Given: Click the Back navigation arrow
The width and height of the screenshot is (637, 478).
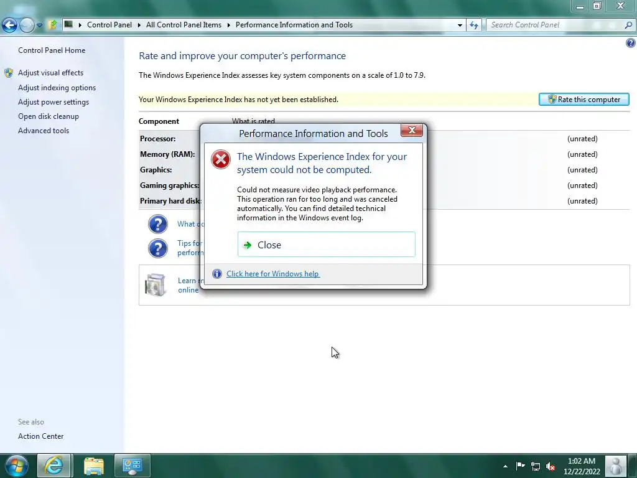Looking at the screenshot, I should pyautogui.click(x=9, y=25).
